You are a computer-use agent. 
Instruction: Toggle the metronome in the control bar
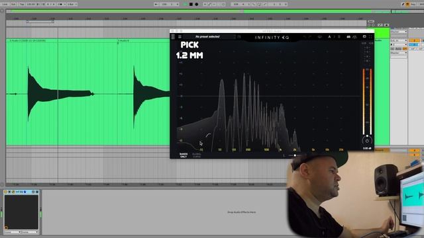click(60, 5)
